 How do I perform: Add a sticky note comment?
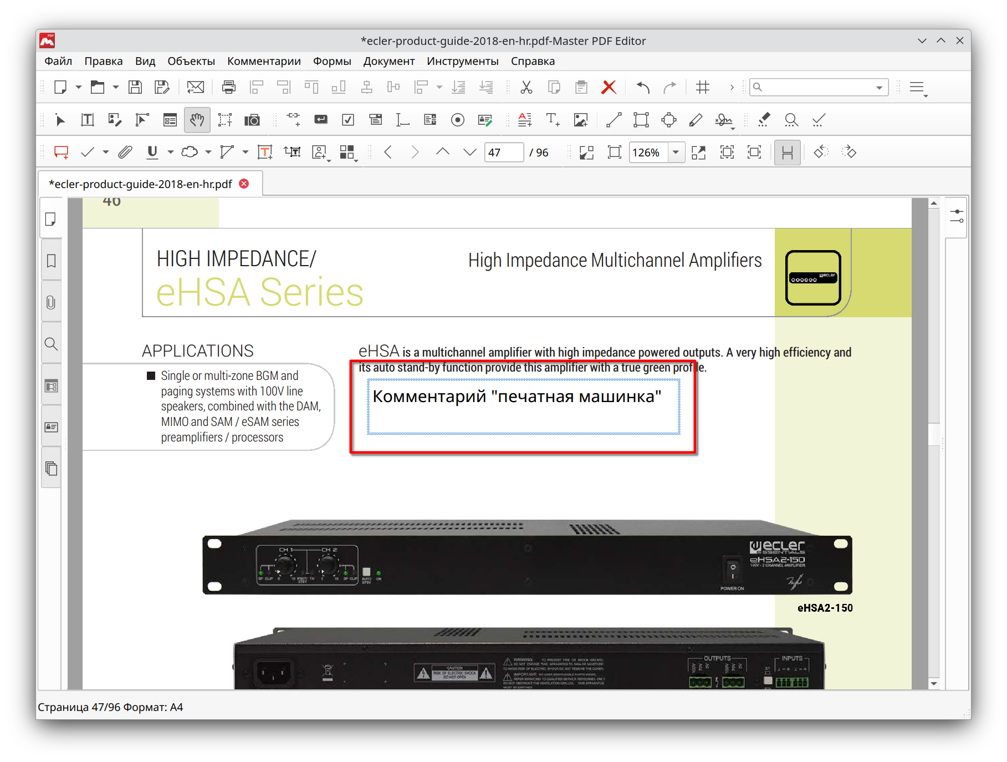coord(61,152)
